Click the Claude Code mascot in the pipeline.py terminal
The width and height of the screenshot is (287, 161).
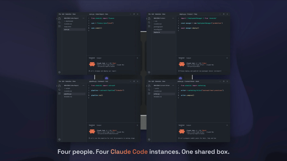pyautogui.click(x=92, y=131)
